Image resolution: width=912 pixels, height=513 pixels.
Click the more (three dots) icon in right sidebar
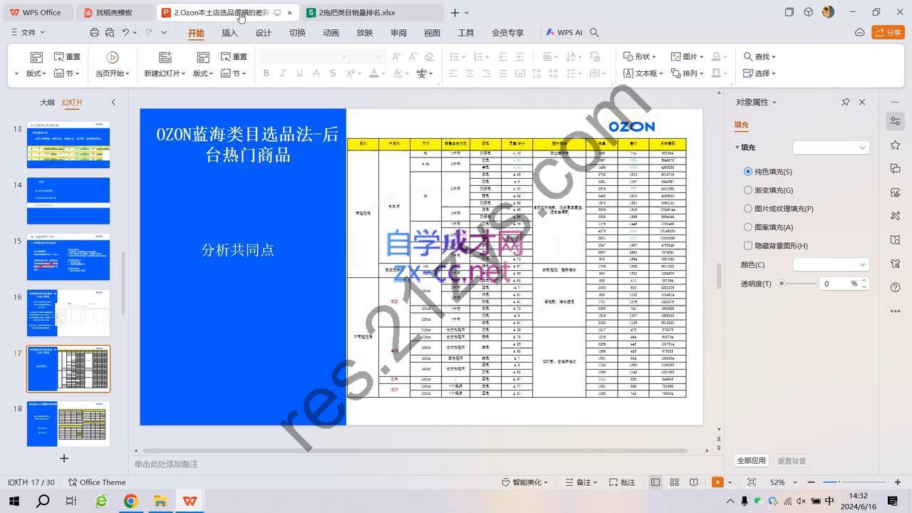896,311
